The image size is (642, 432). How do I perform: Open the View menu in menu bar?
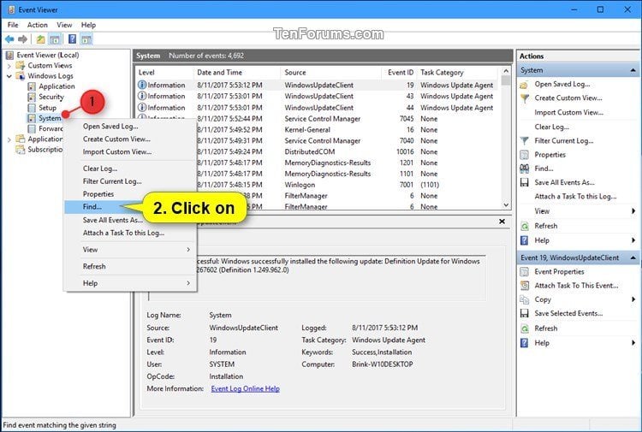point(64,25)
